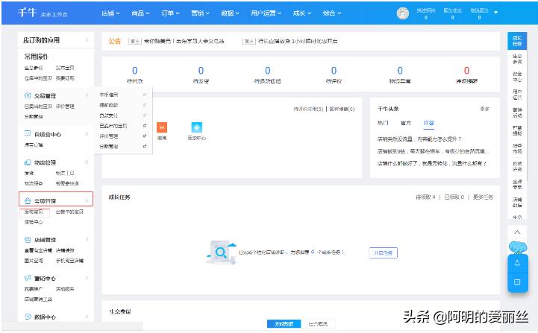This screenshot has width=538, height=333.
Task: Open 店铺装修 link
Action: pyautogui.click(x=65, y=250)
